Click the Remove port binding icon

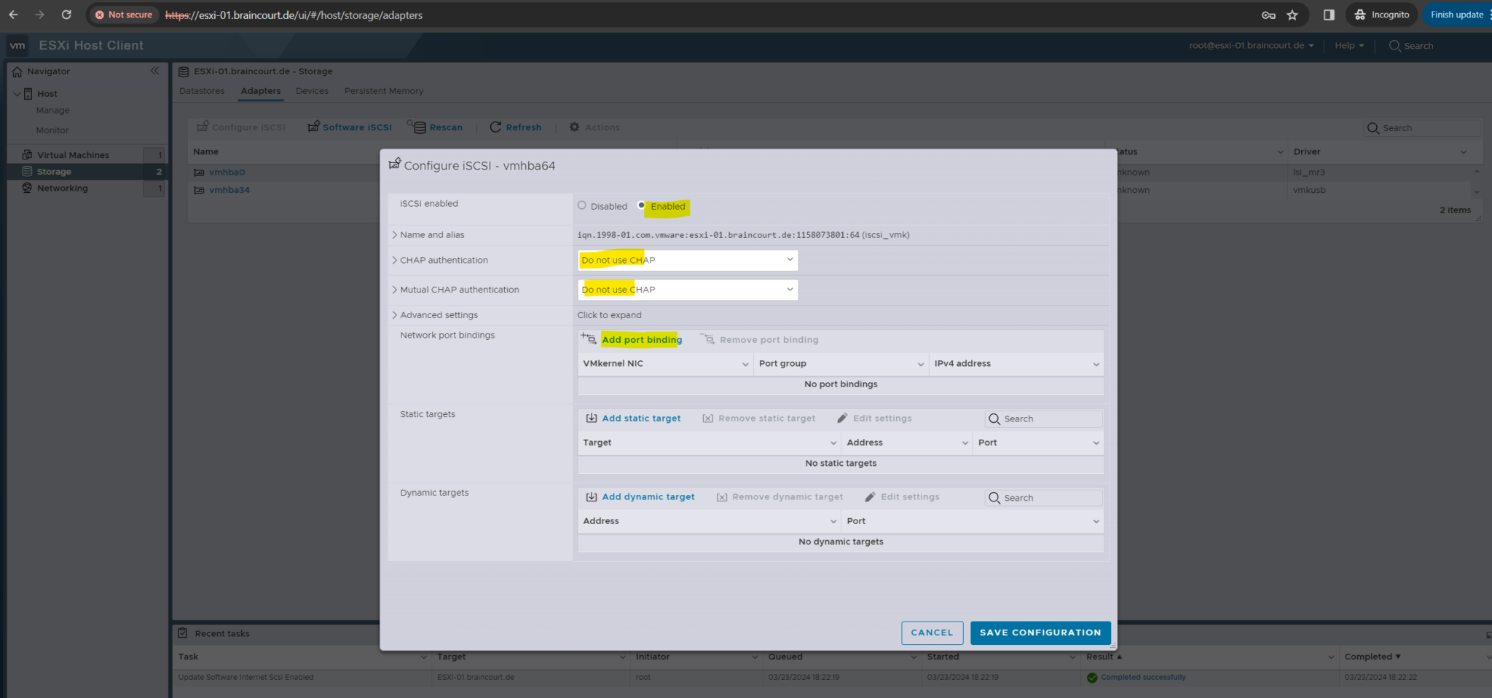(x=707, y=339)
